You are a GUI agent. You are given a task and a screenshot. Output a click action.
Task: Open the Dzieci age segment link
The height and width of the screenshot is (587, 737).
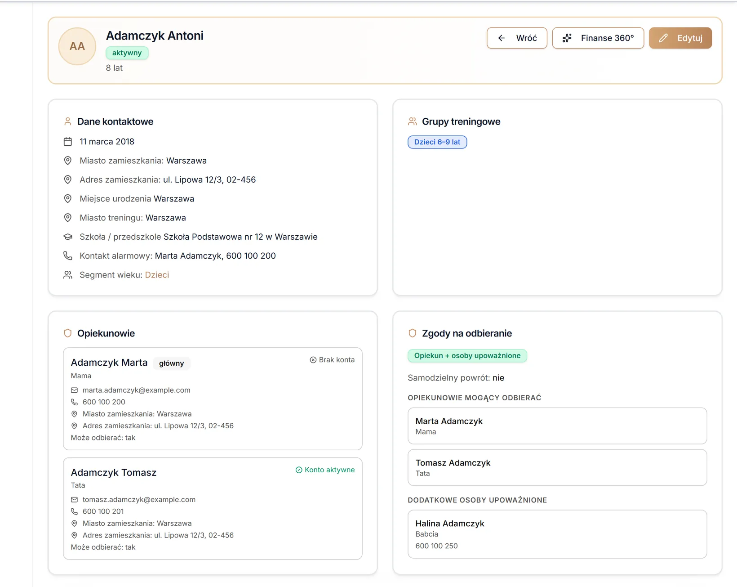[x=157, y=275]
